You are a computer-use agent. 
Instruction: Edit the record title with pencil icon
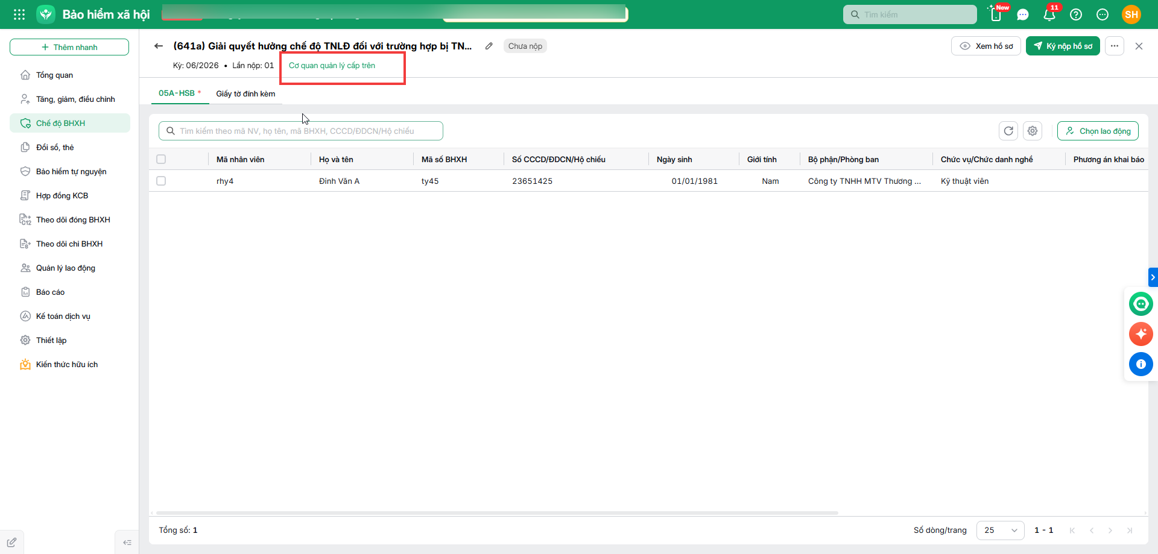pyautogui.click(x=489, y=46)
